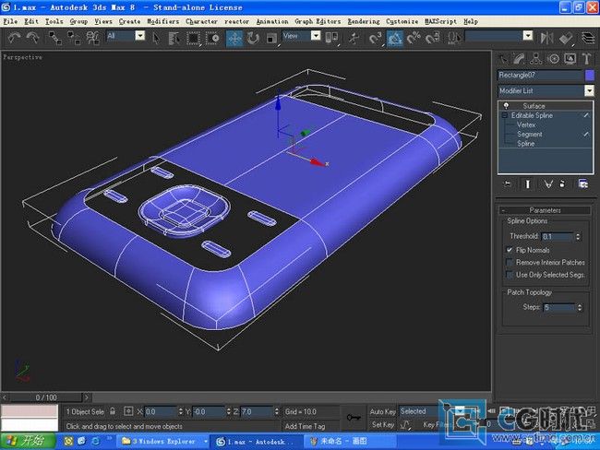Open the Select by Name dialog
Screen dimensions: 600x450
pyautogui.click(x=174, y=38)
